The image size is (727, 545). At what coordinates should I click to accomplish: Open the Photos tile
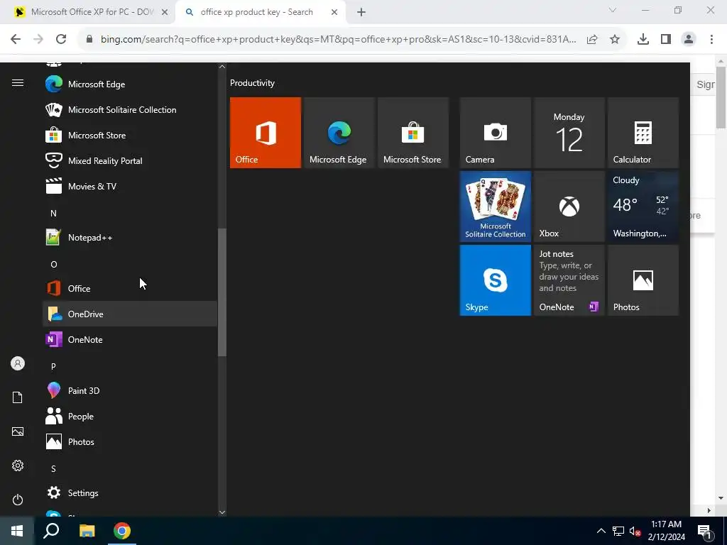click(643, 280)
